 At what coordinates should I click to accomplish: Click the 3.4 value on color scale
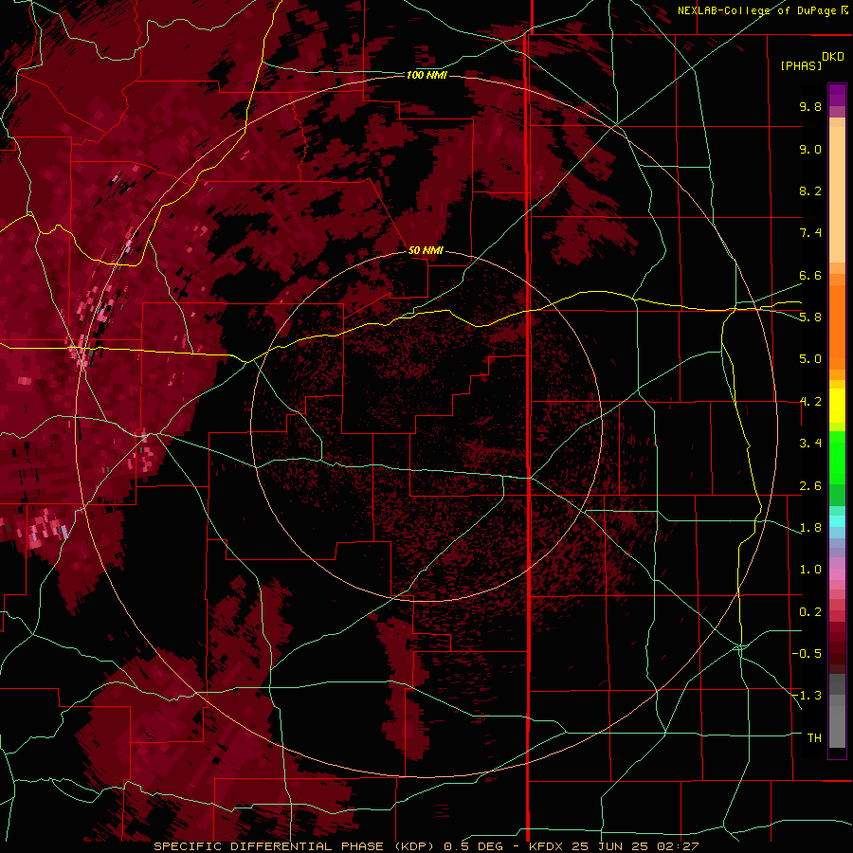click(x=810, y=444)
